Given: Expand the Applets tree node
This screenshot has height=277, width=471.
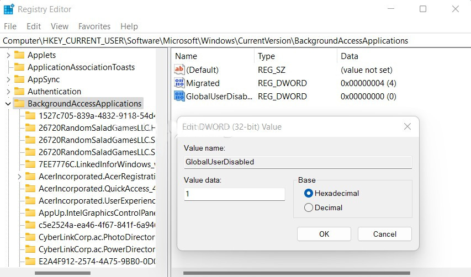Looking at the screenshot, I should (8, 55).
